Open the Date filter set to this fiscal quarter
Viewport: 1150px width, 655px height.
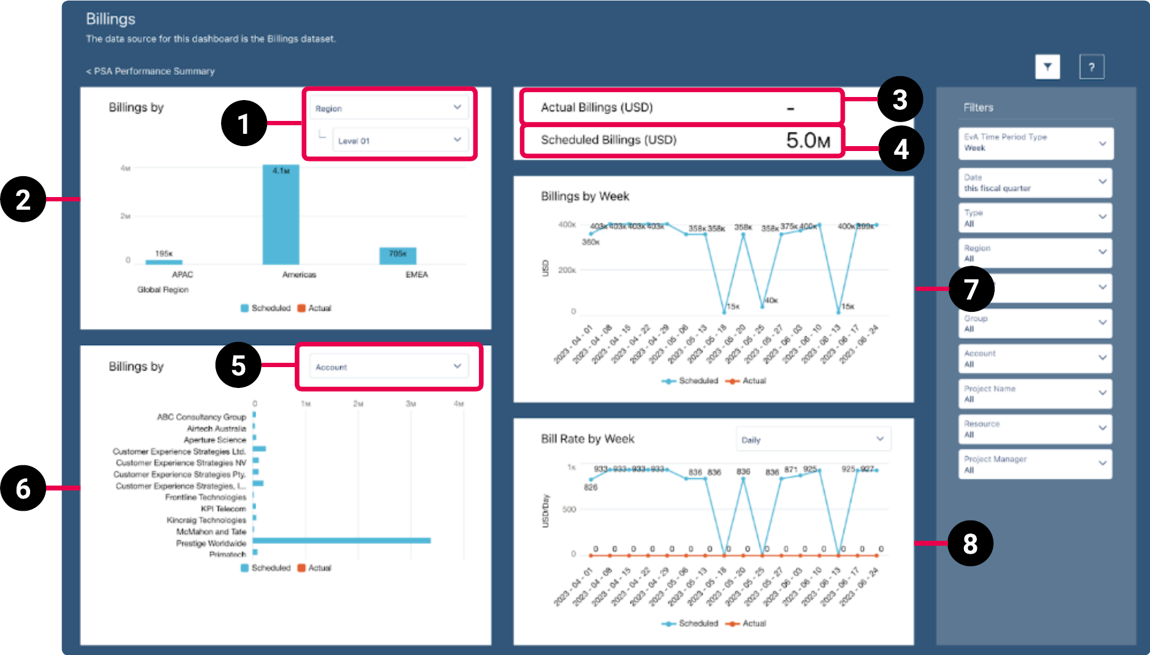tap(1035, 182)
